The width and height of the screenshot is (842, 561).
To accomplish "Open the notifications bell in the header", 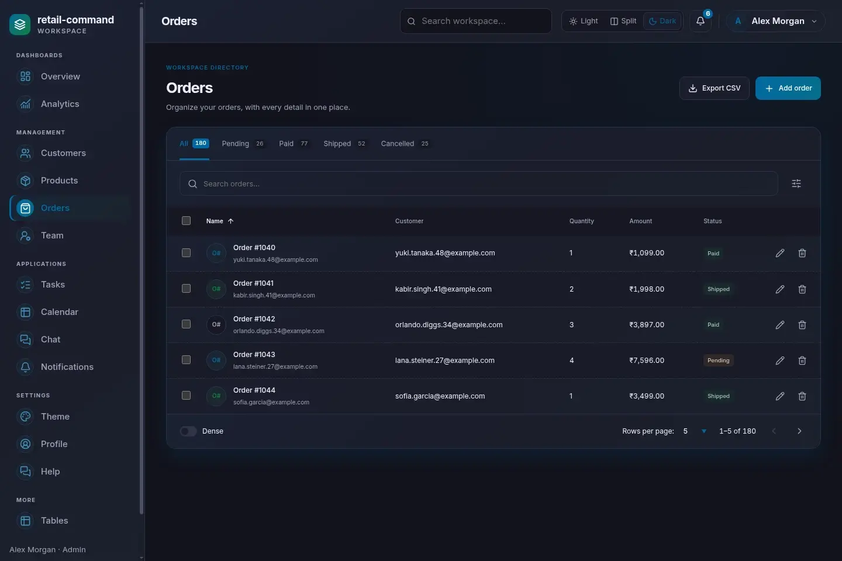I will pyautogui.click(x=700, y=21).
